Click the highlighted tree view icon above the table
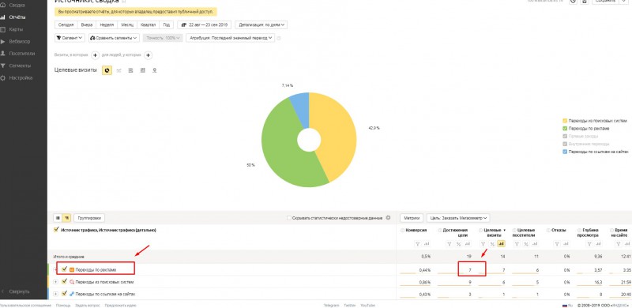 click(67, 218)
